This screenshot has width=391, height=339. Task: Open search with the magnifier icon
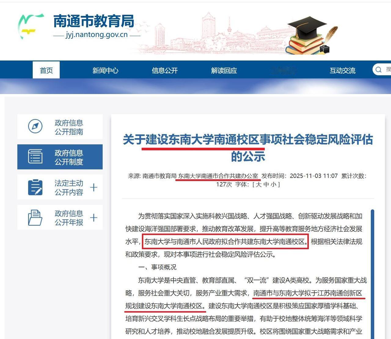click(378, 70)
